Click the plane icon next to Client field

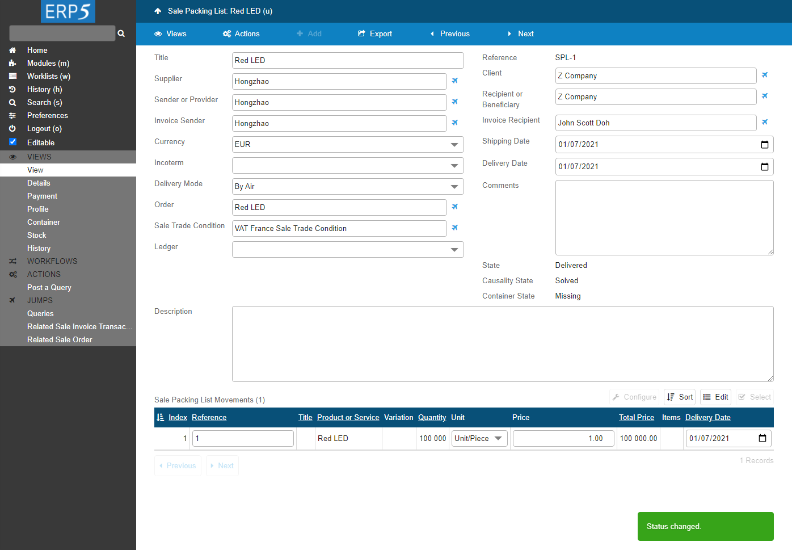tap(765, 75)
